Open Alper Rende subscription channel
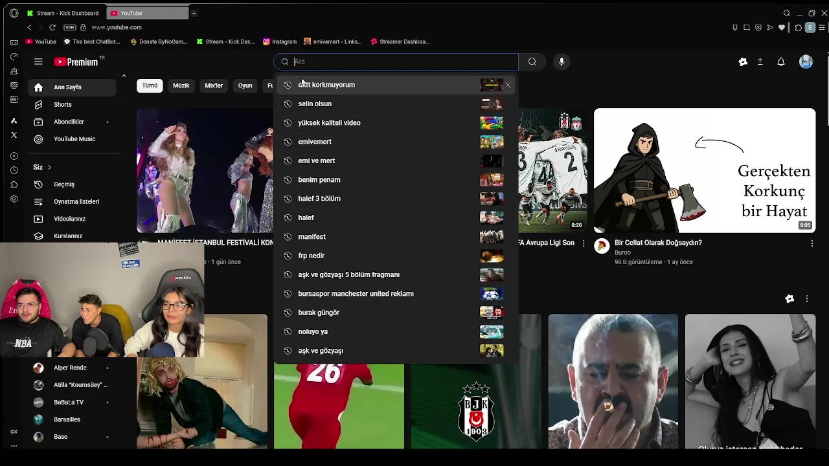 pyautogui.click(x=72, y=368)
